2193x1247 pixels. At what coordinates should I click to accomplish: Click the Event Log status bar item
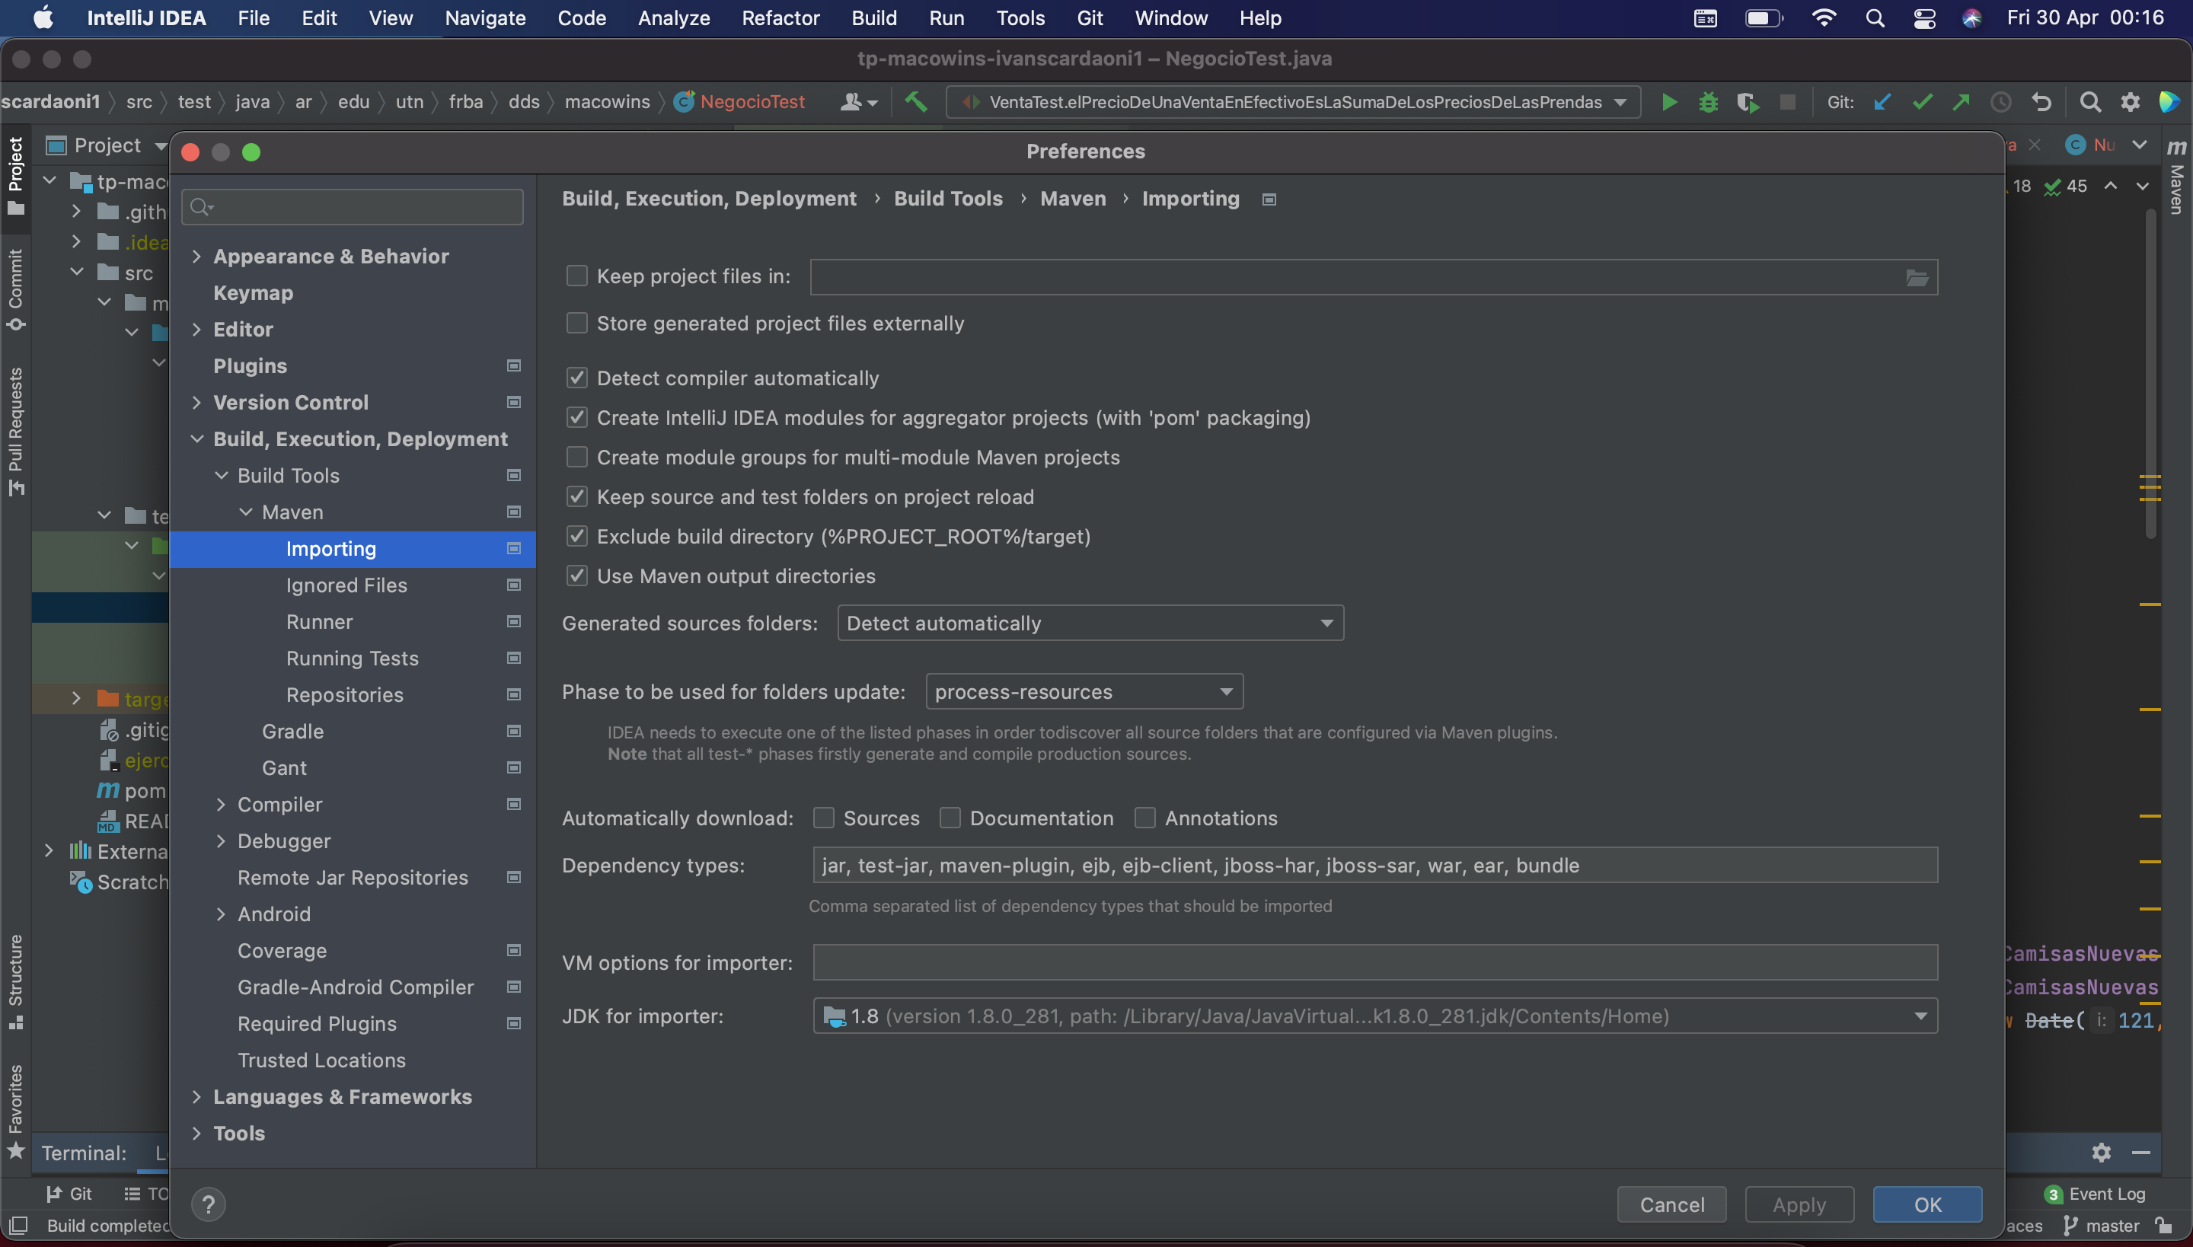(x=2096, y=1194)
